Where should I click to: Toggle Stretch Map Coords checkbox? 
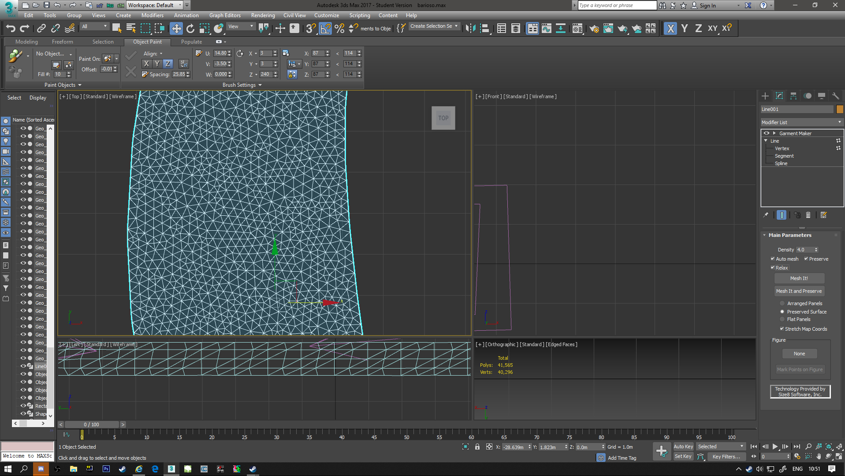[x=782, y=329]
